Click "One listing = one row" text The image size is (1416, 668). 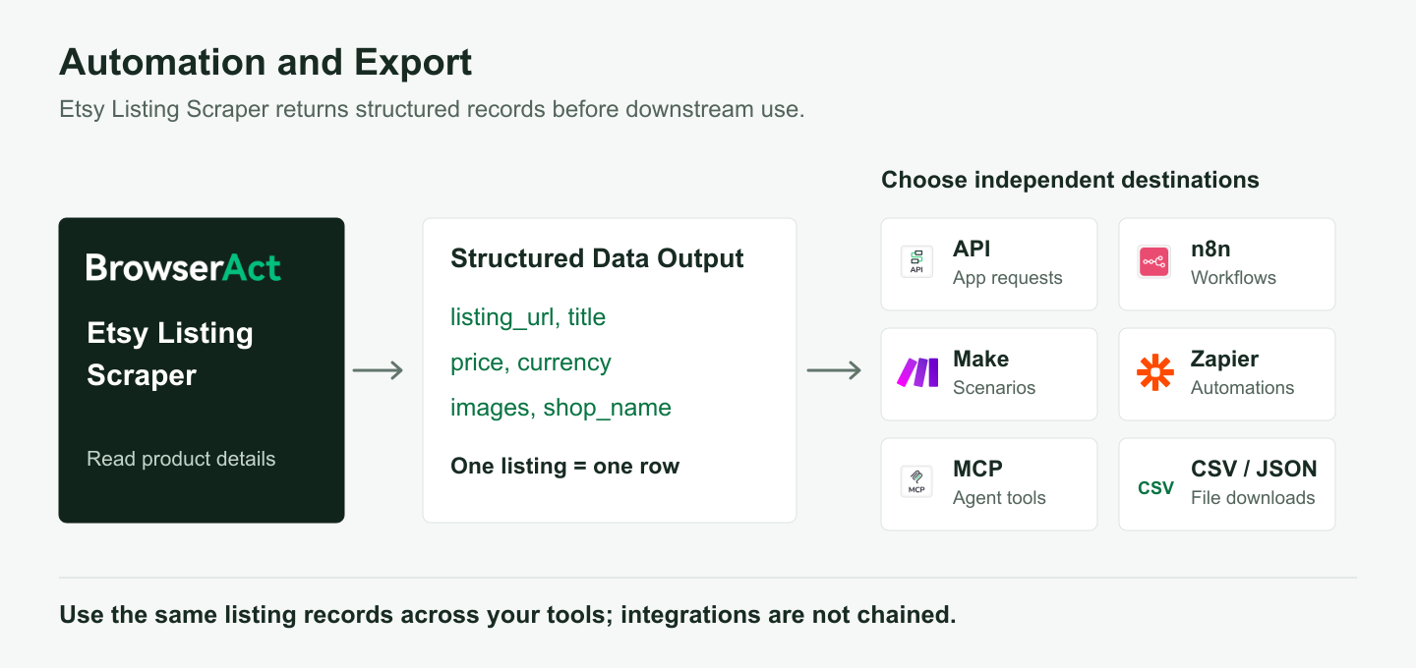564,466
